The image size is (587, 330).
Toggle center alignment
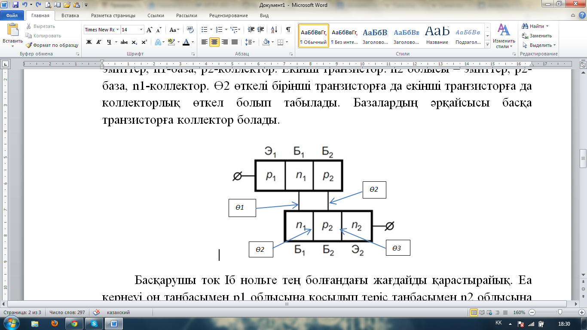coord(214,42)
